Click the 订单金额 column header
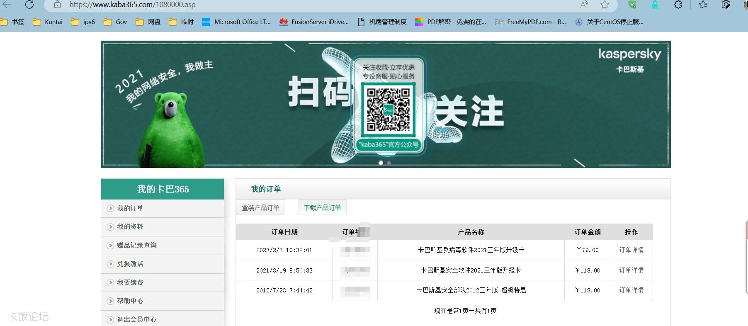 click(587, 232)
